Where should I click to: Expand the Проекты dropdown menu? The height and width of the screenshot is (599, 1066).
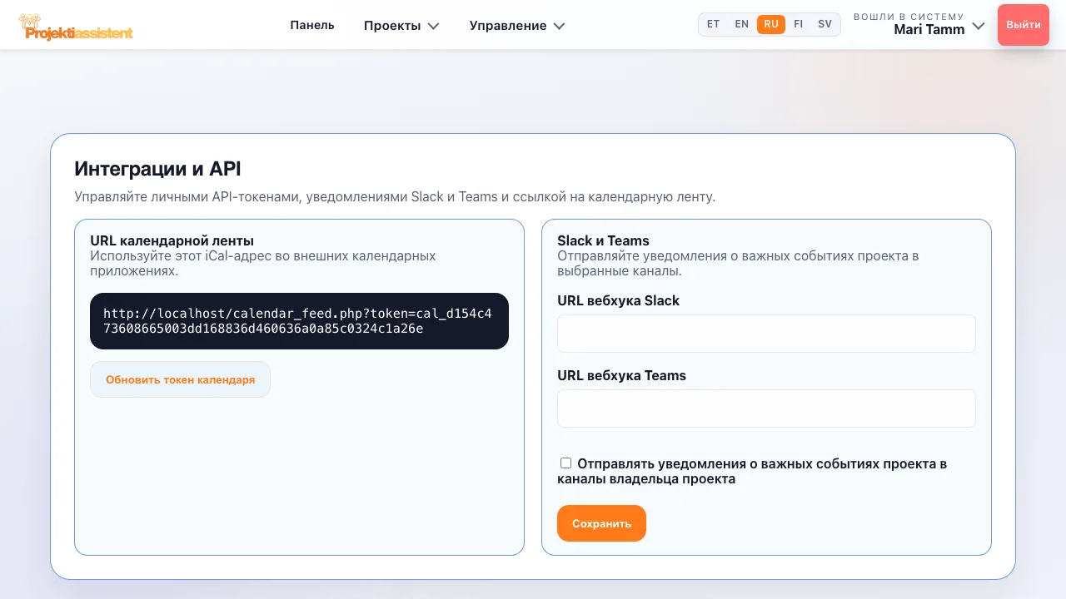(x=401, y=26)
